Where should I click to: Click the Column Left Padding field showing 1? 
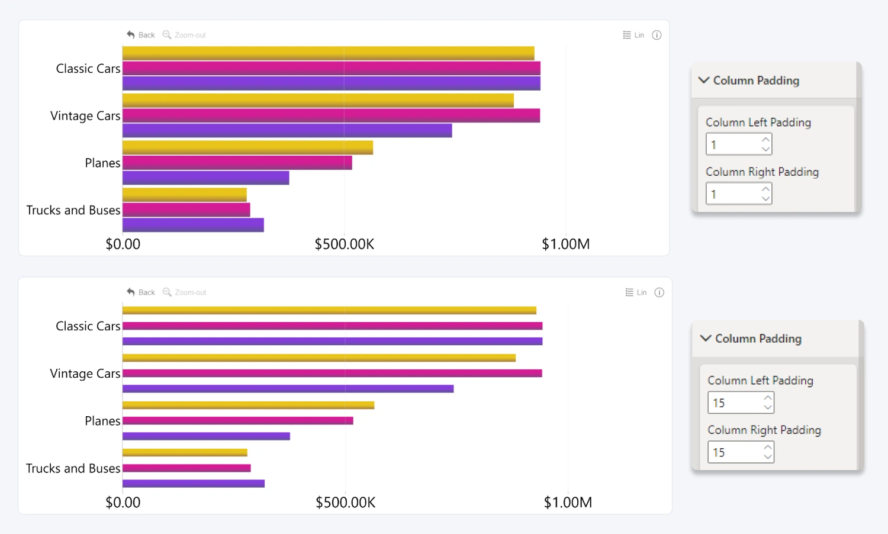739,144
